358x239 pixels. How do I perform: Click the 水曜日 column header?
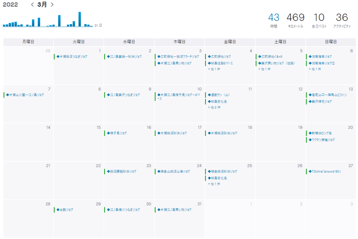(129, 42)
